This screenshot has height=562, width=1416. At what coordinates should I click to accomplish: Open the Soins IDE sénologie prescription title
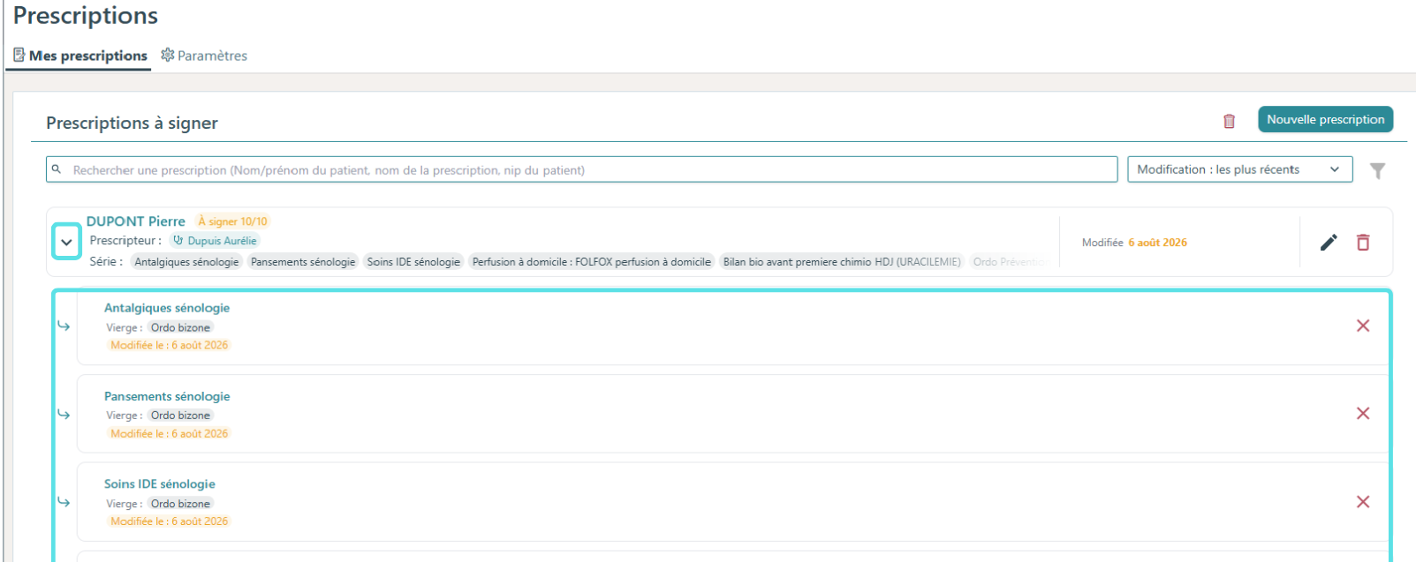(x=160, y=484)
